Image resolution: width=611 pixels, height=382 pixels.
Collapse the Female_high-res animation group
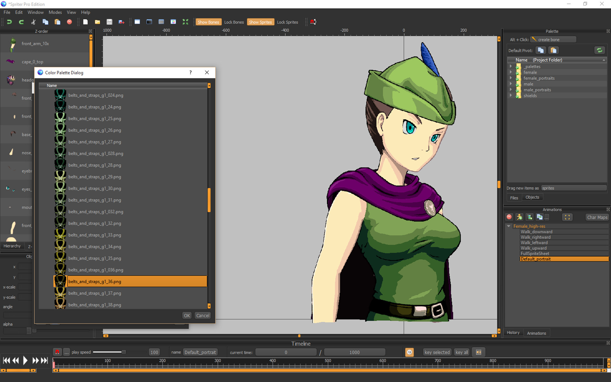[x=508, y=226]
